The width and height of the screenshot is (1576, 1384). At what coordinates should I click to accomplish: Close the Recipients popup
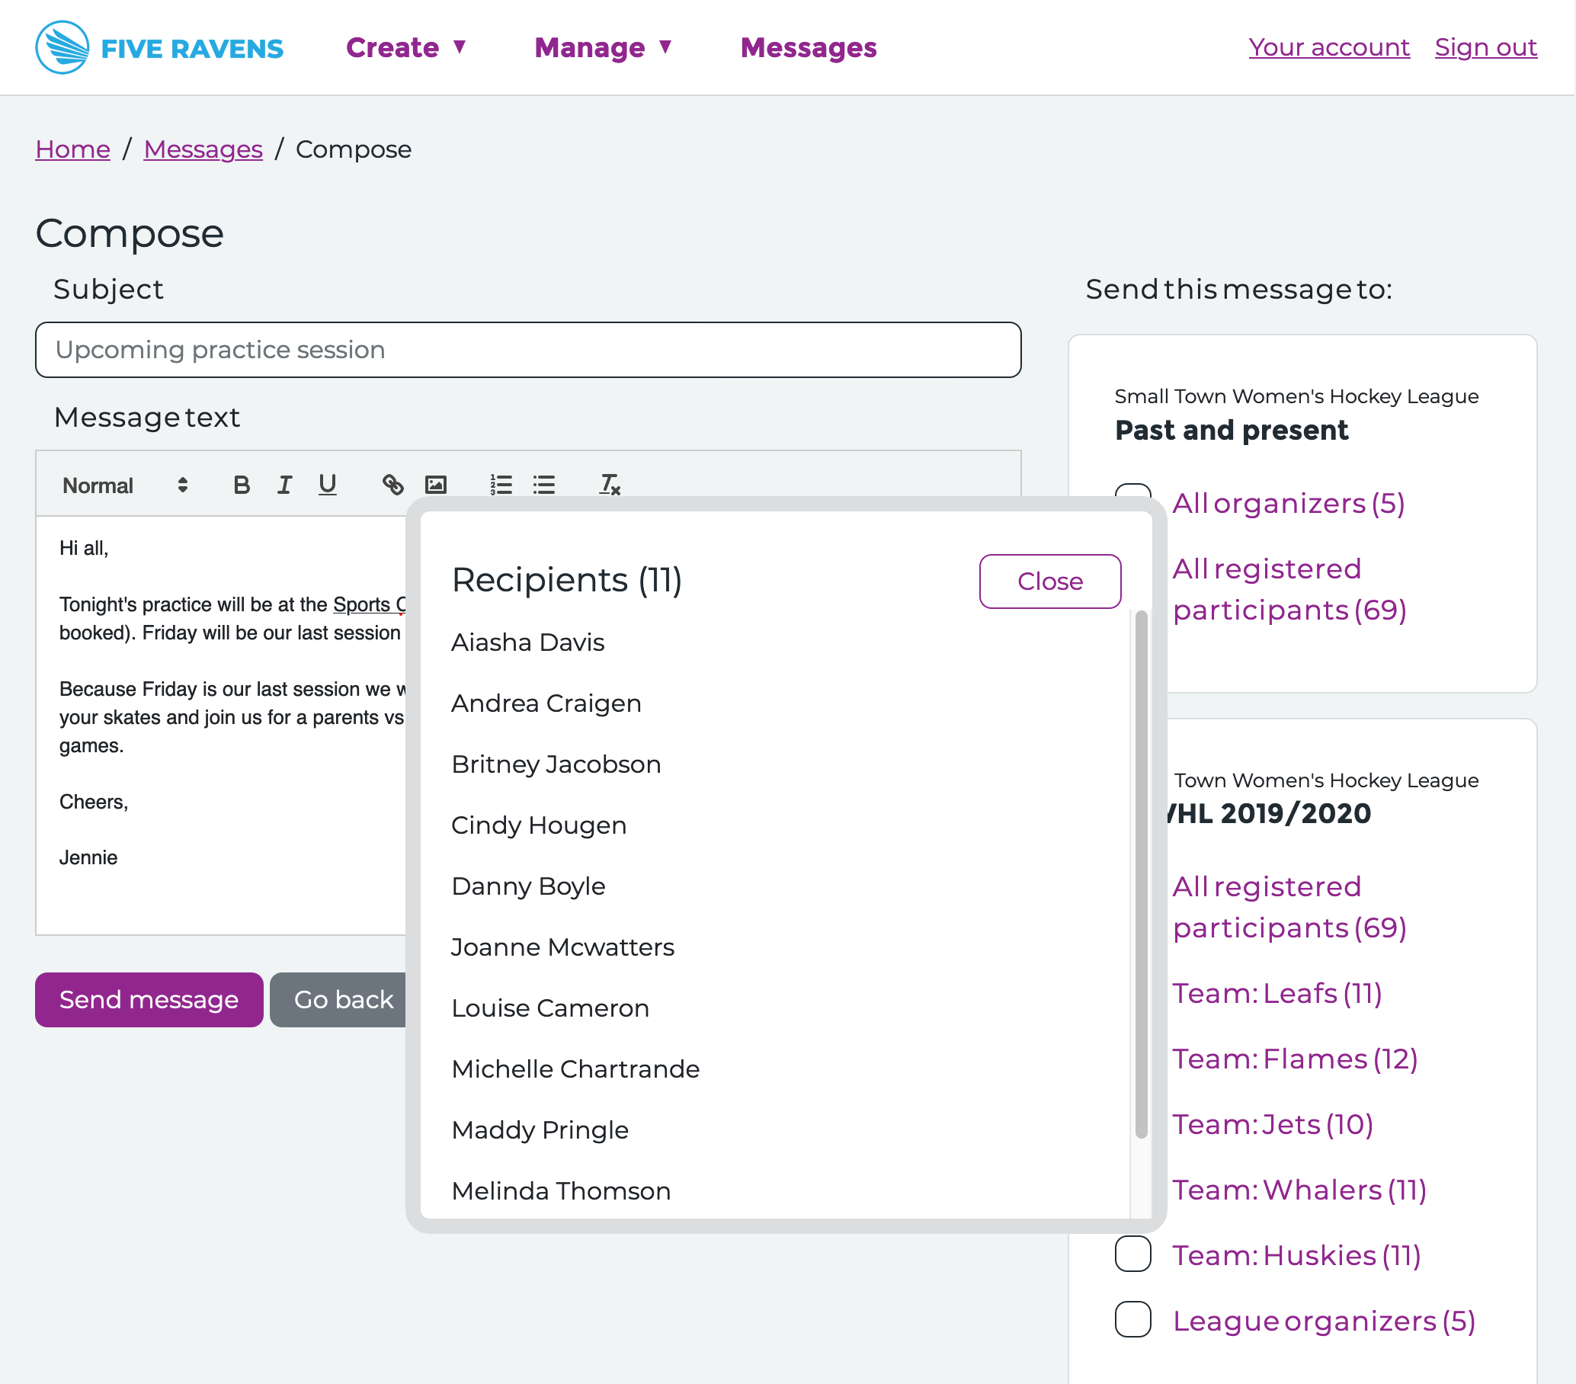tap(1049, 581)
